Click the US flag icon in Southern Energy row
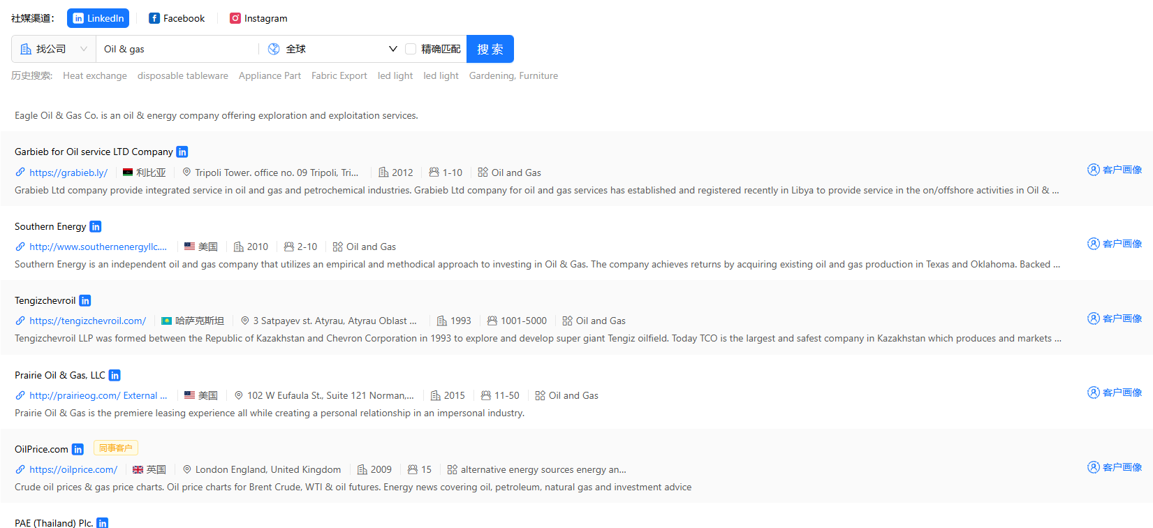The height and width of the screenshot is (528, 1153). (x=190, y=247)
